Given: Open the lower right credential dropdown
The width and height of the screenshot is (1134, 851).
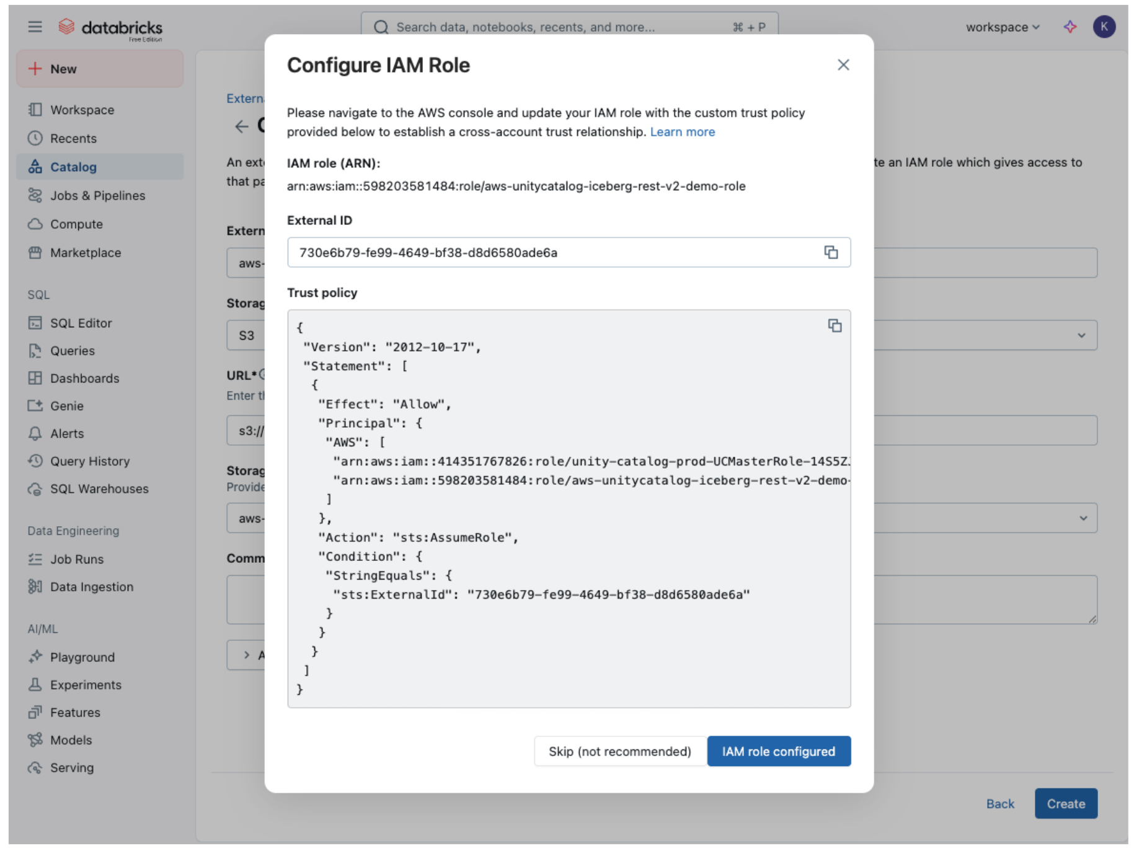Looking at the screenshot, I should (x=1083, y=518).
